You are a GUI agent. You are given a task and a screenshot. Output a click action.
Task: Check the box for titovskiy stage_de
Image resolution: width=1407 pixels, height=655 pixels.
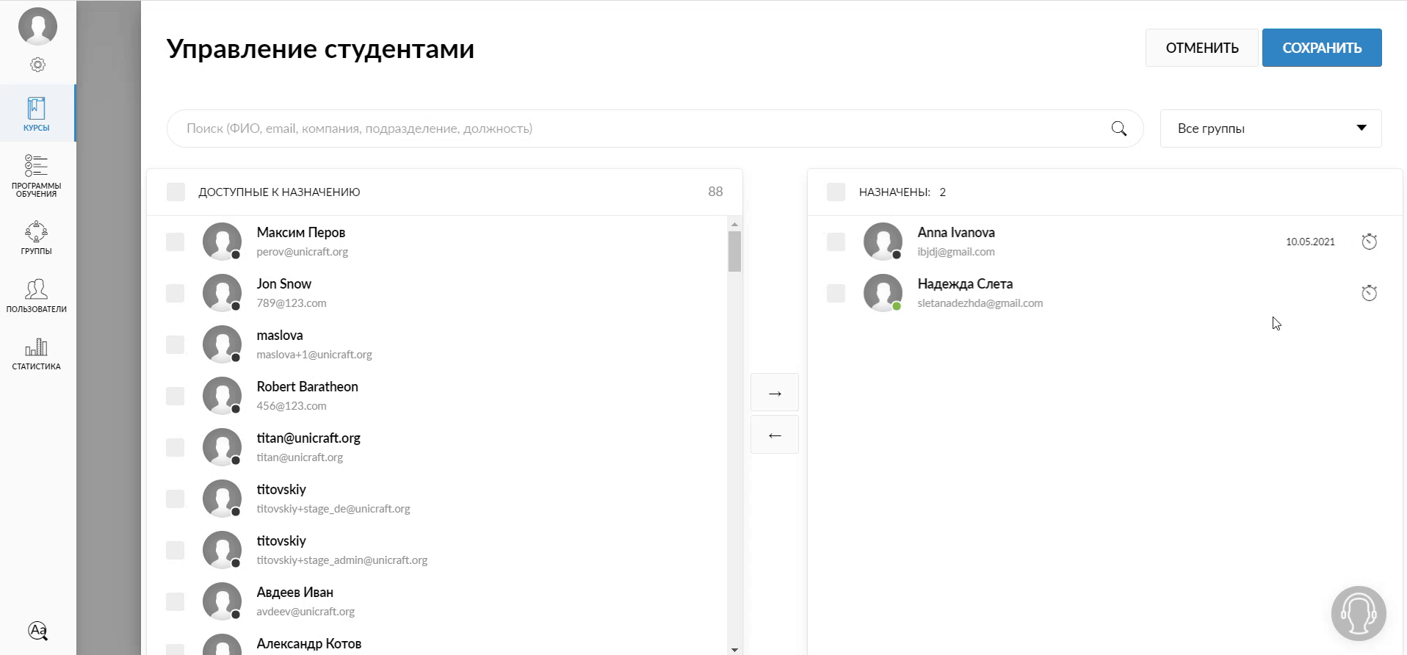(x=176, y=499)
